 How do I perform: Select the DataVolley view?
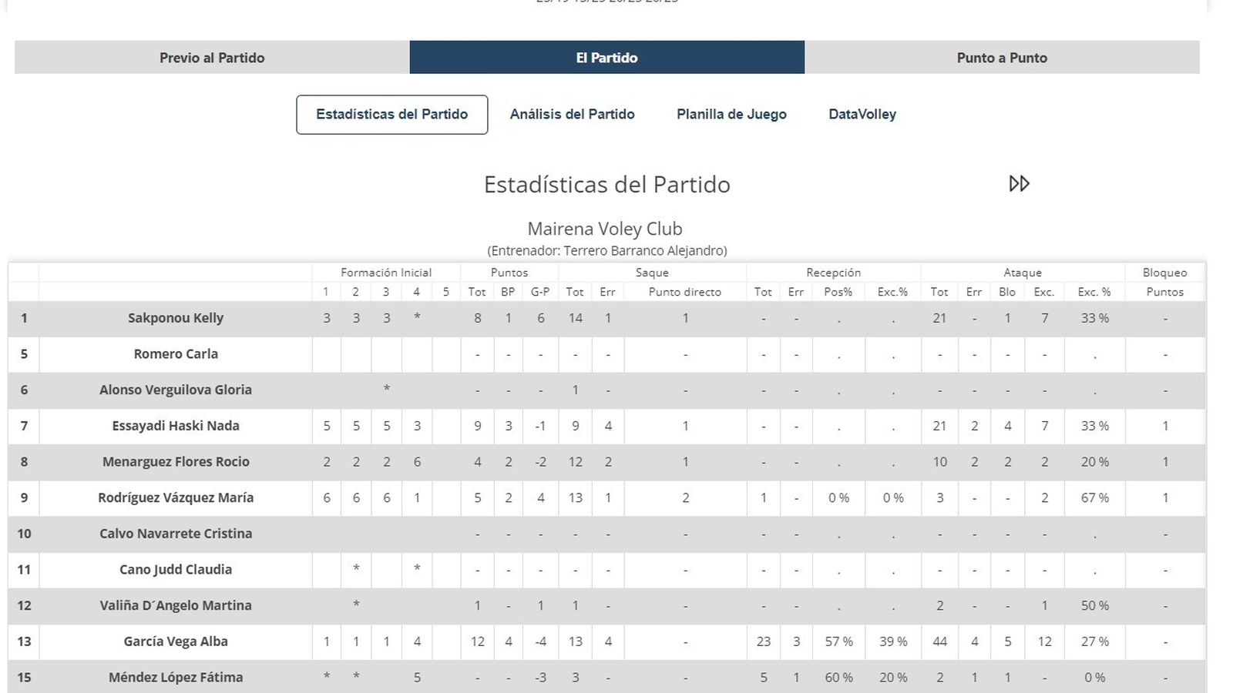tap(862, 114)
